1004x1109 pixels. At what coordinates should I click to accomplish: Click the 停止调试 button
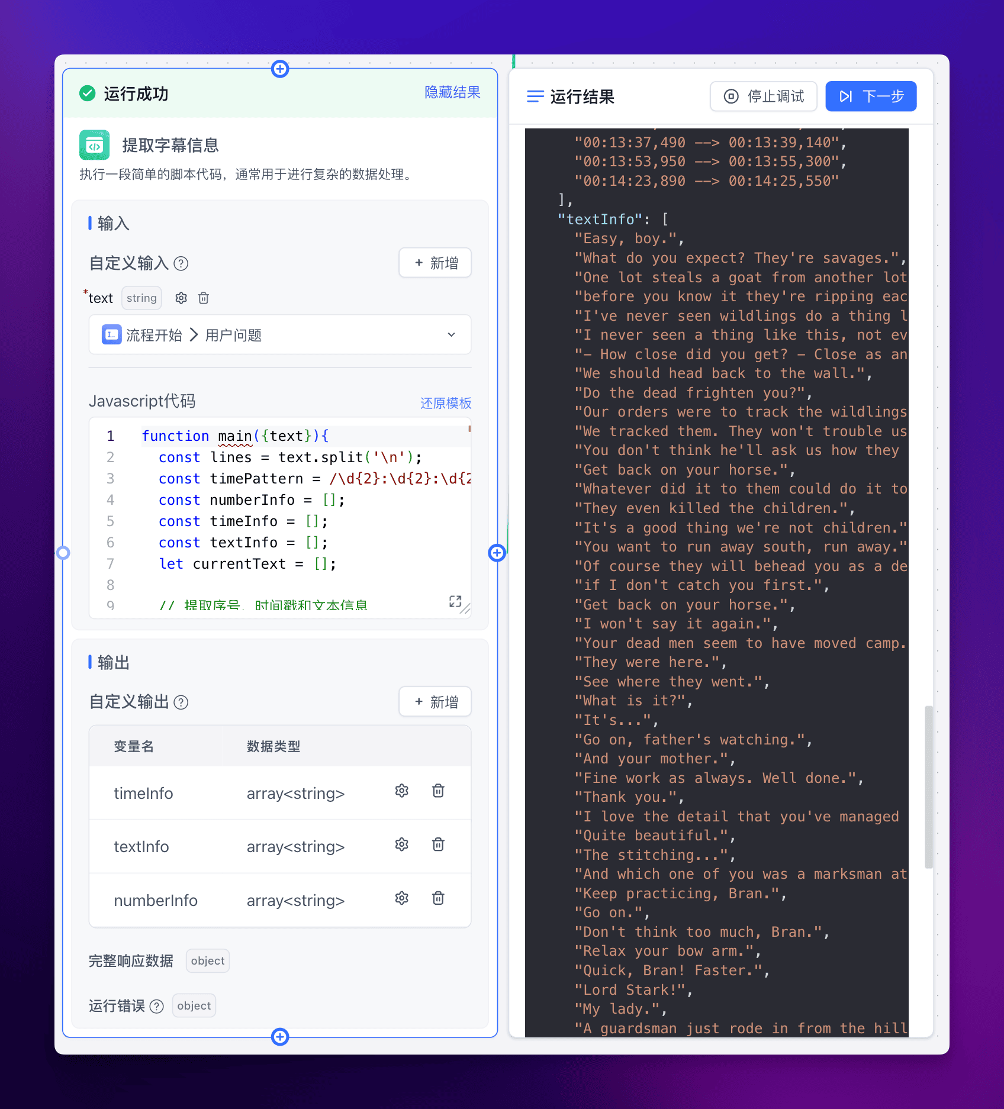pyautogui.click(x=764, y=96)
